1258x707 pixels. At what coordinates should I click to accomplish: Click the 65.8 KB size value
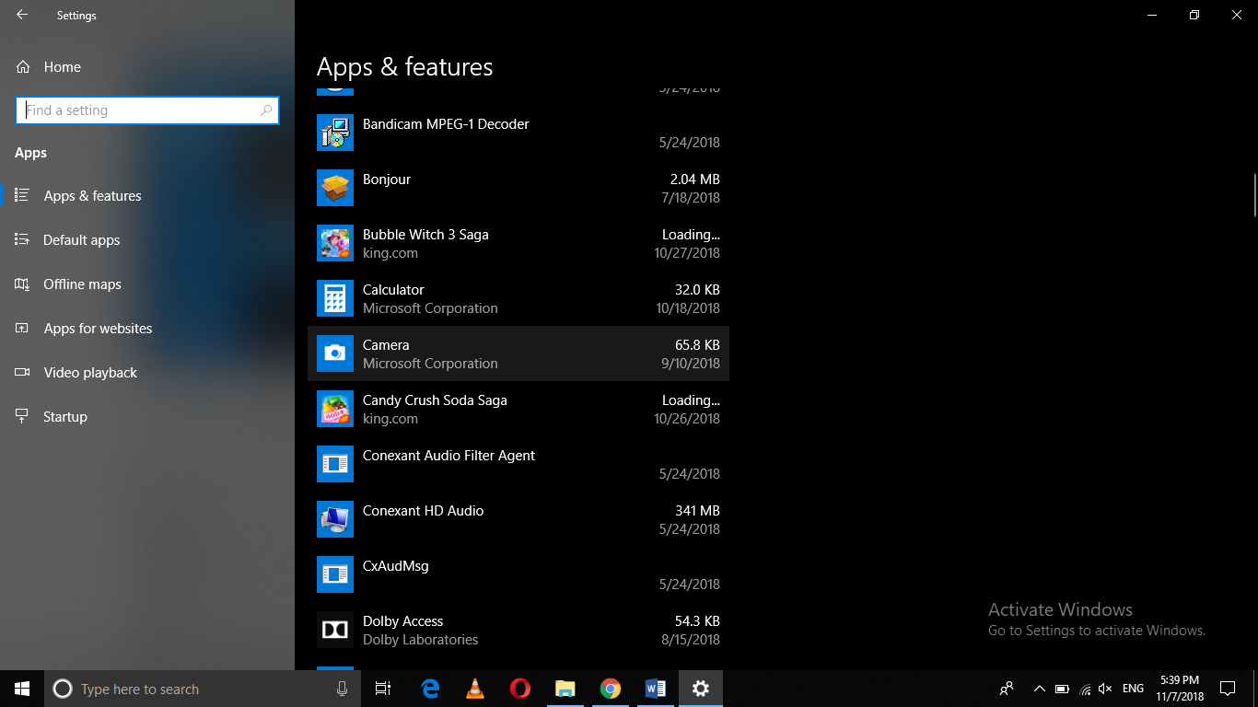click(697, 345)
